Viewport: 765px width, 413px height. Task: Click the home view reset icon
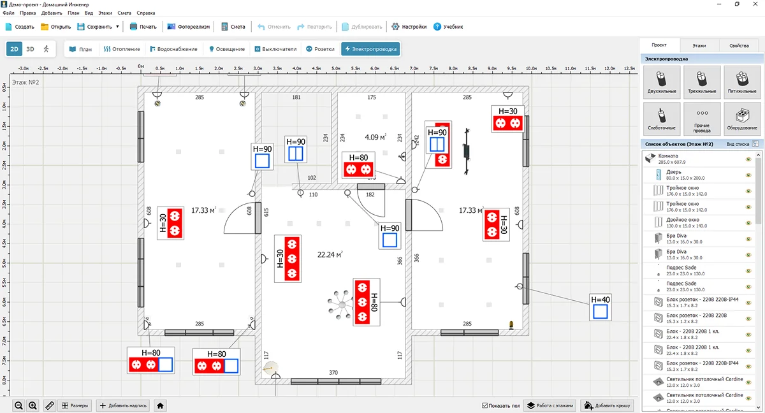click(161, 405)
